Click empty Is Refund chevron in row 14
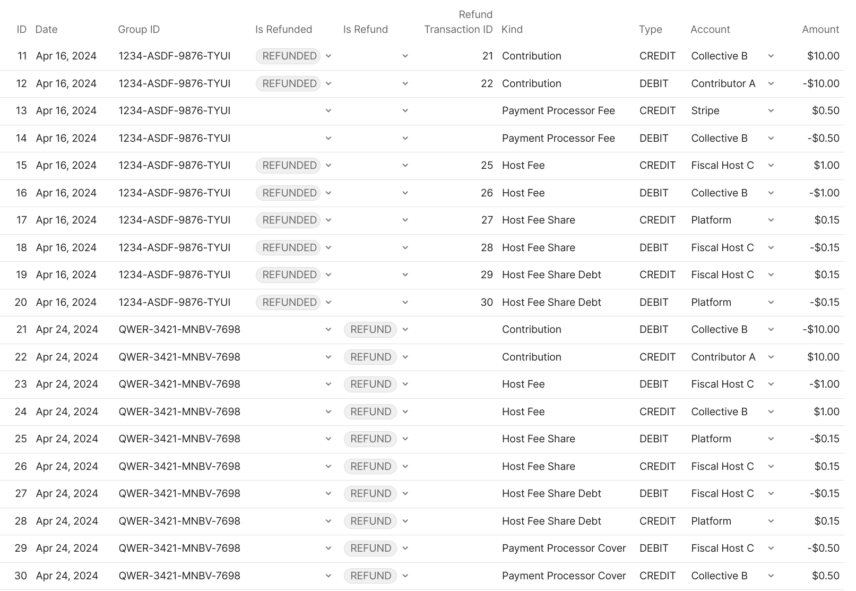856x591 pixels. click(405, 139)
